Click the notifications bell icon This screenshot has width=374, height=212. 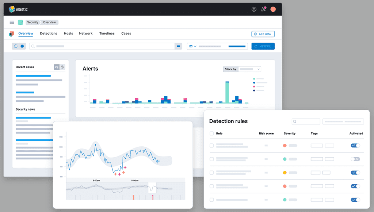[263, 9]
